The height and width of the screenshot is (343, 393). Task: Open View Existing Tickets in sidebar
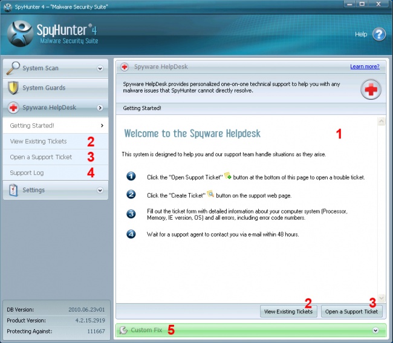tap(38, 142)
